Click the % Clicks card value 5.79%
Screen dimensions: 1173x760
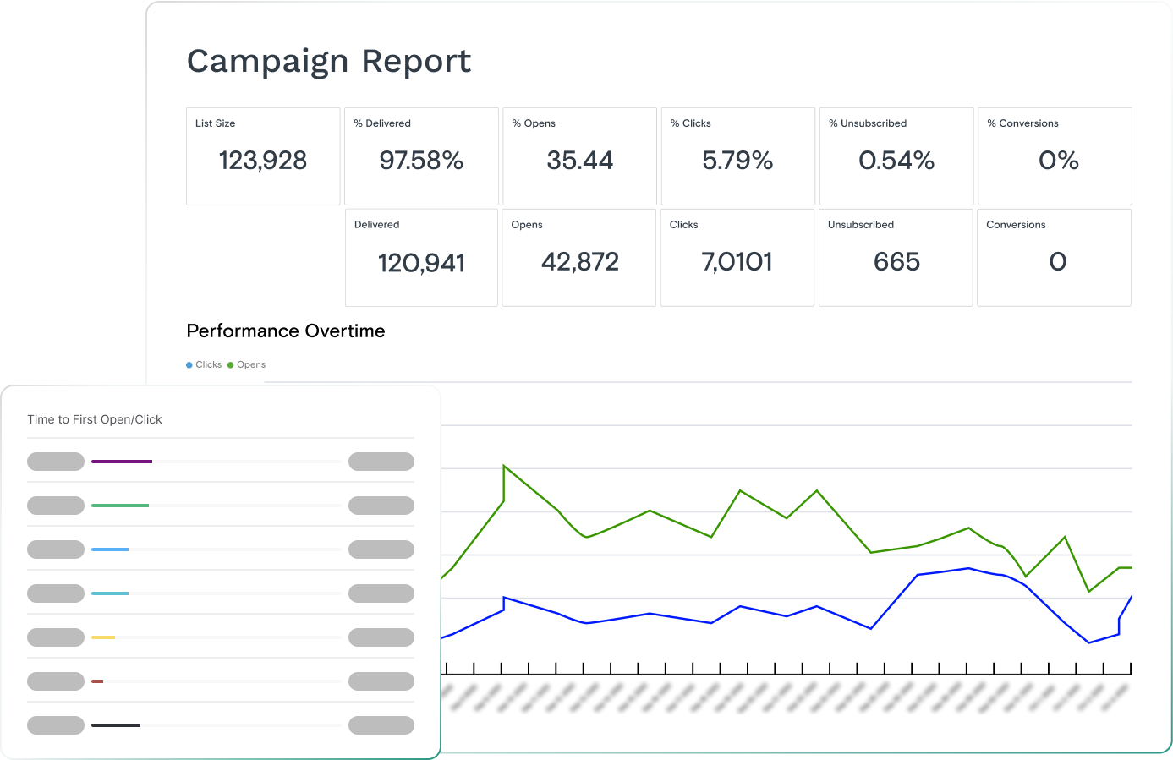[x=737, y=161]
